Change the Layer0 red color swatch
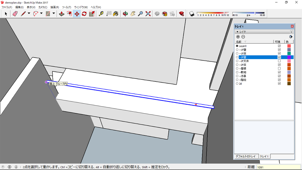 coord(289,46)
